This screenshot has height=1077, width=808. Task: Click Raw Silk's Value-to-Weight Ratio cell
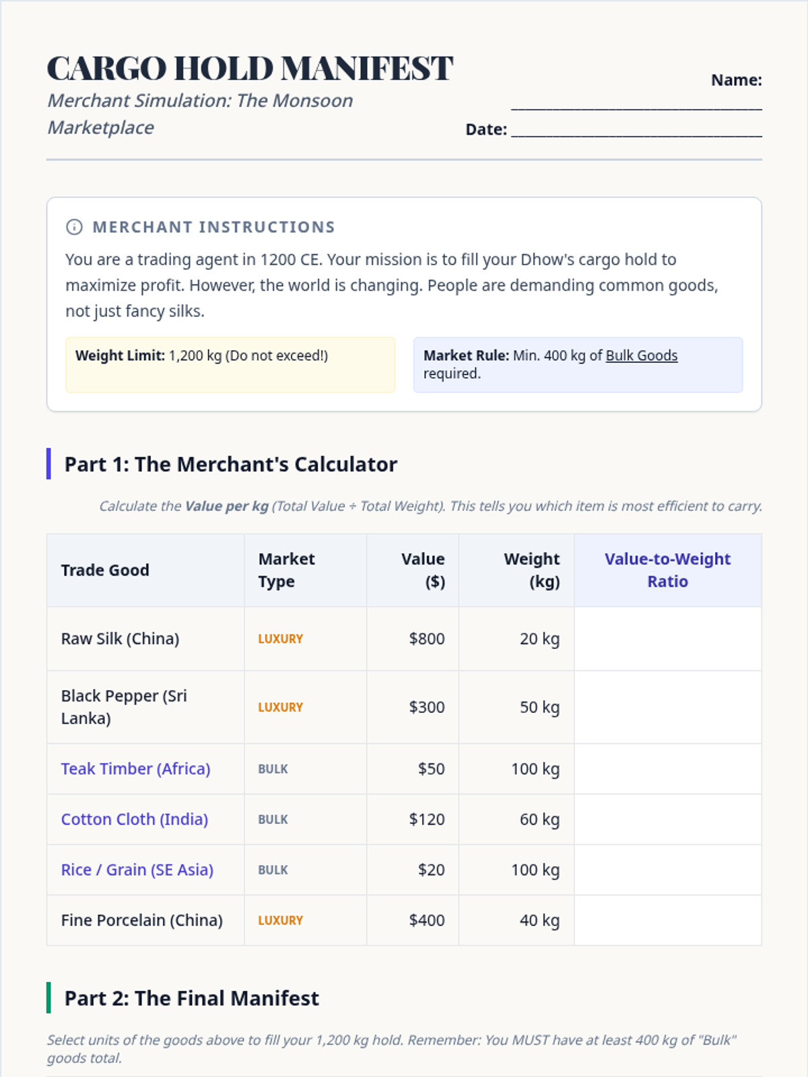coord(667,639)
